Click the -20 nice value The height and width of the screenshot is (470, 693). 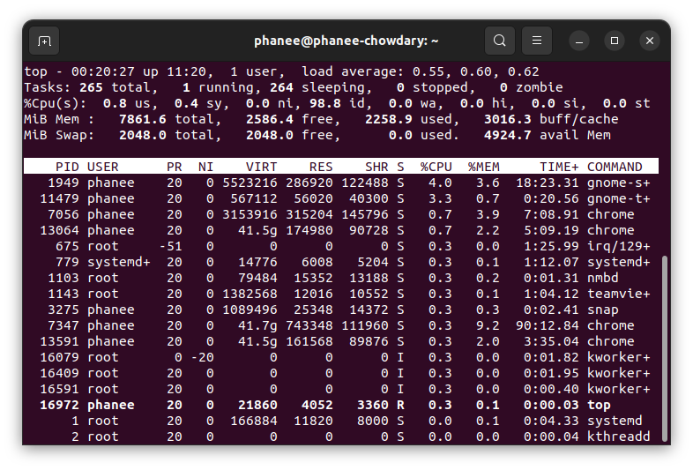pos(203,357)
